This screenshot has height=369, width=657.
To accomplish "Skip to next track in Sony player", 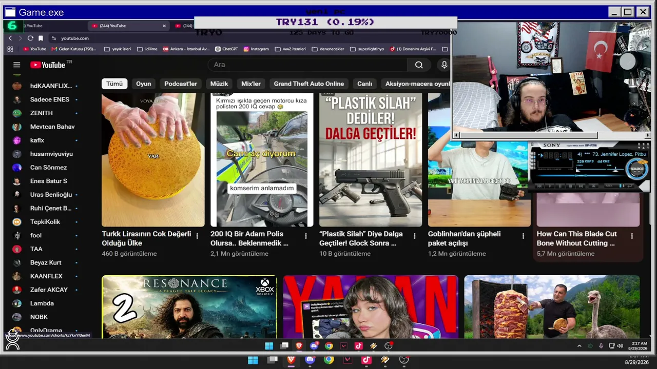I will 579,186.
